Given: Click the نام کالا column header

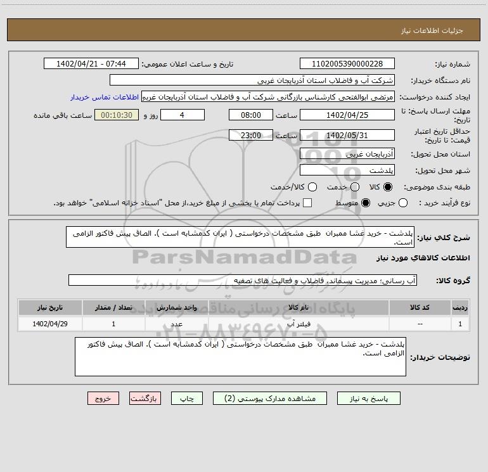Looking at the screenshot, I should tap(299, 307).
